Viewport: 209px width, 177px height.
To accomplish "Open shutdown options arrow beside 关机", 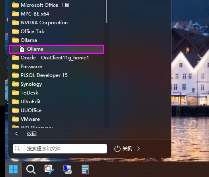I will (x=139, y=149).
